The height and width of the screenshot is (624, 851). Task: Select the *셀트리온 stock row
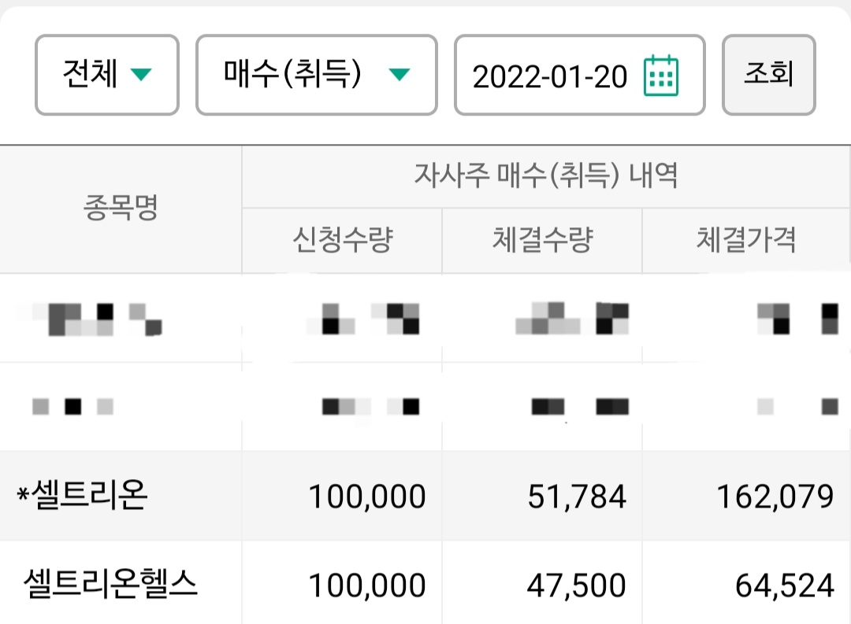[x=425, y=496]
